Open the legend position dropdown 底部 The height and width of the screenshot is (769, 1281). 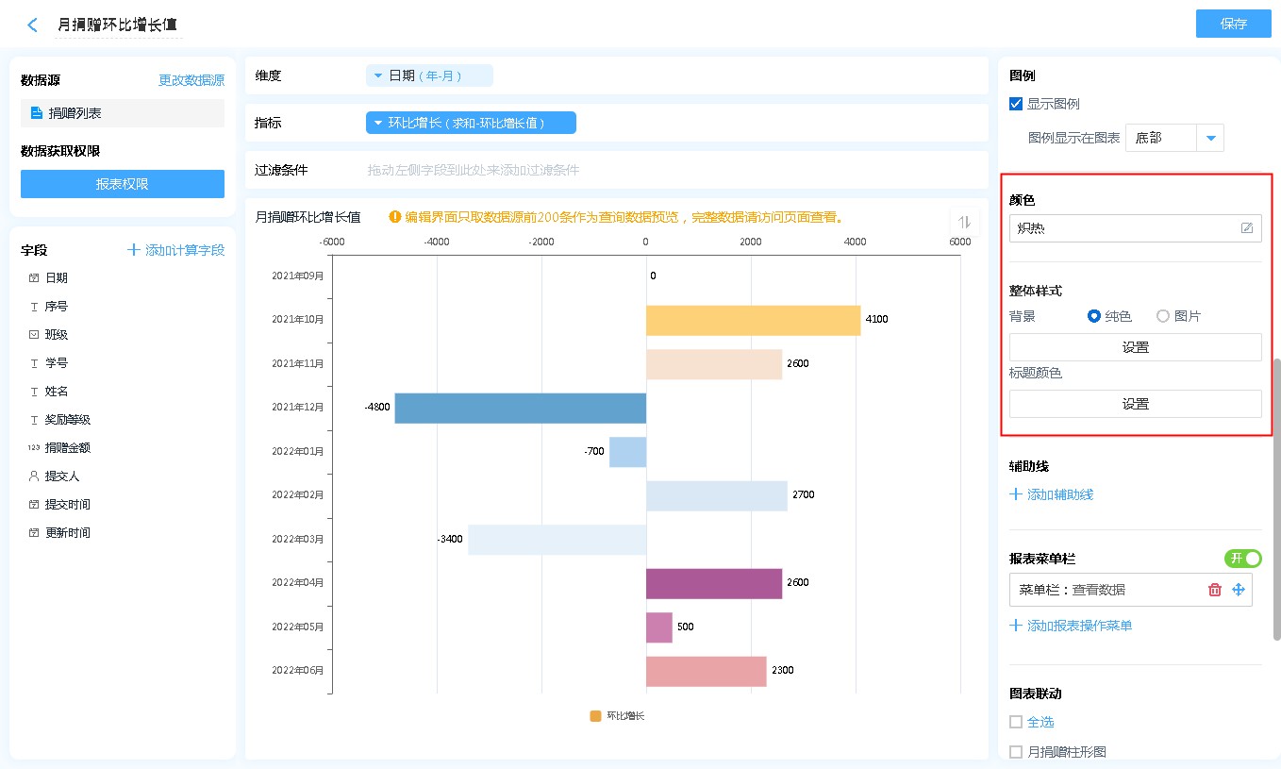pos(1210,139)
